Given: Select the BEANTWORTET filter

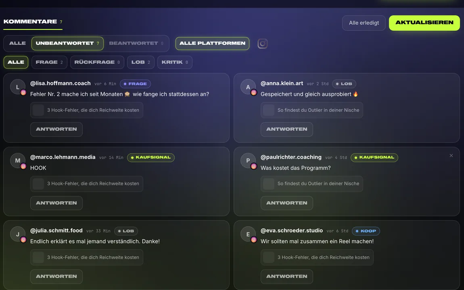Looking at the screenshot, I should [x=136, y=43].
